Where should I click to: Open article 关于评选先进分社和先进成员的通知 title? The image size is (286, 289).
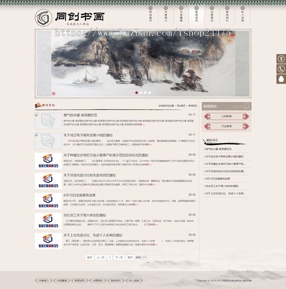[x=90, y=175]
